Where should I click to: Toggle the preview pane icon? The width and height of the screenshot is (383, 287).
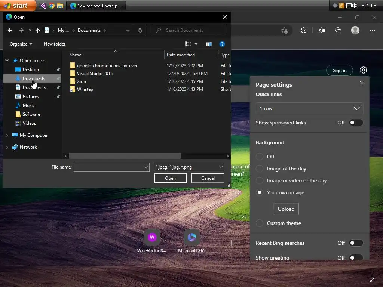coord(209,44)
